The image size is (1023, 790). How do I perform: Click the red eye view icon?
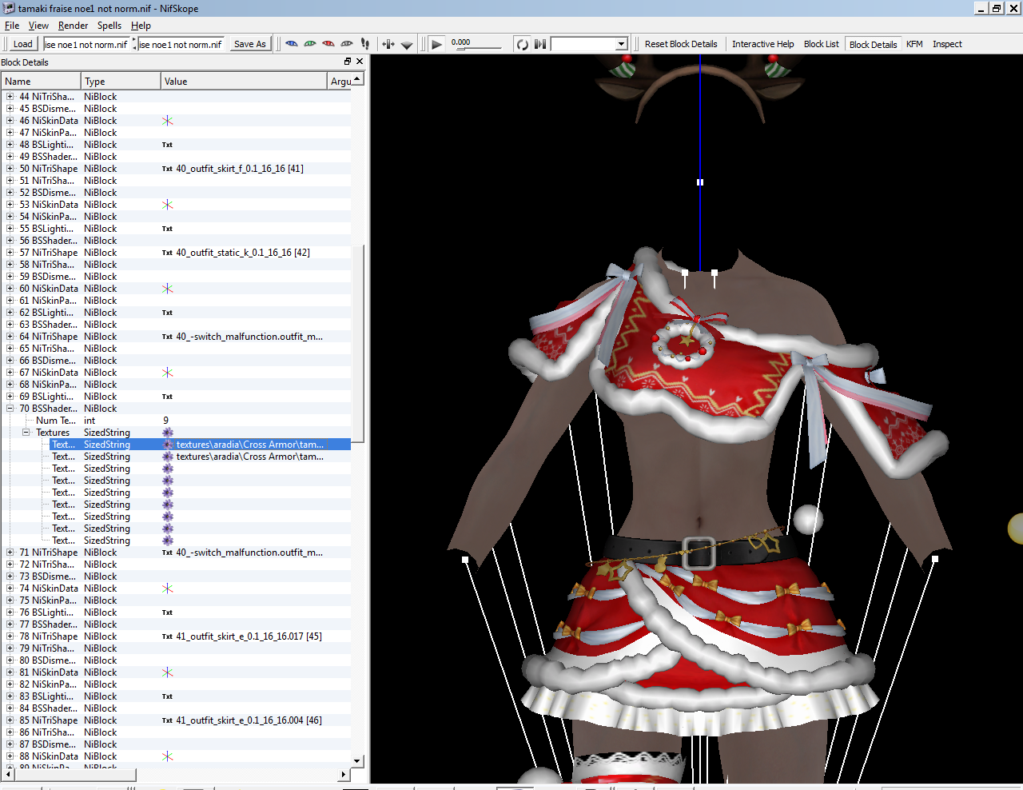click(x=328, y=44)
